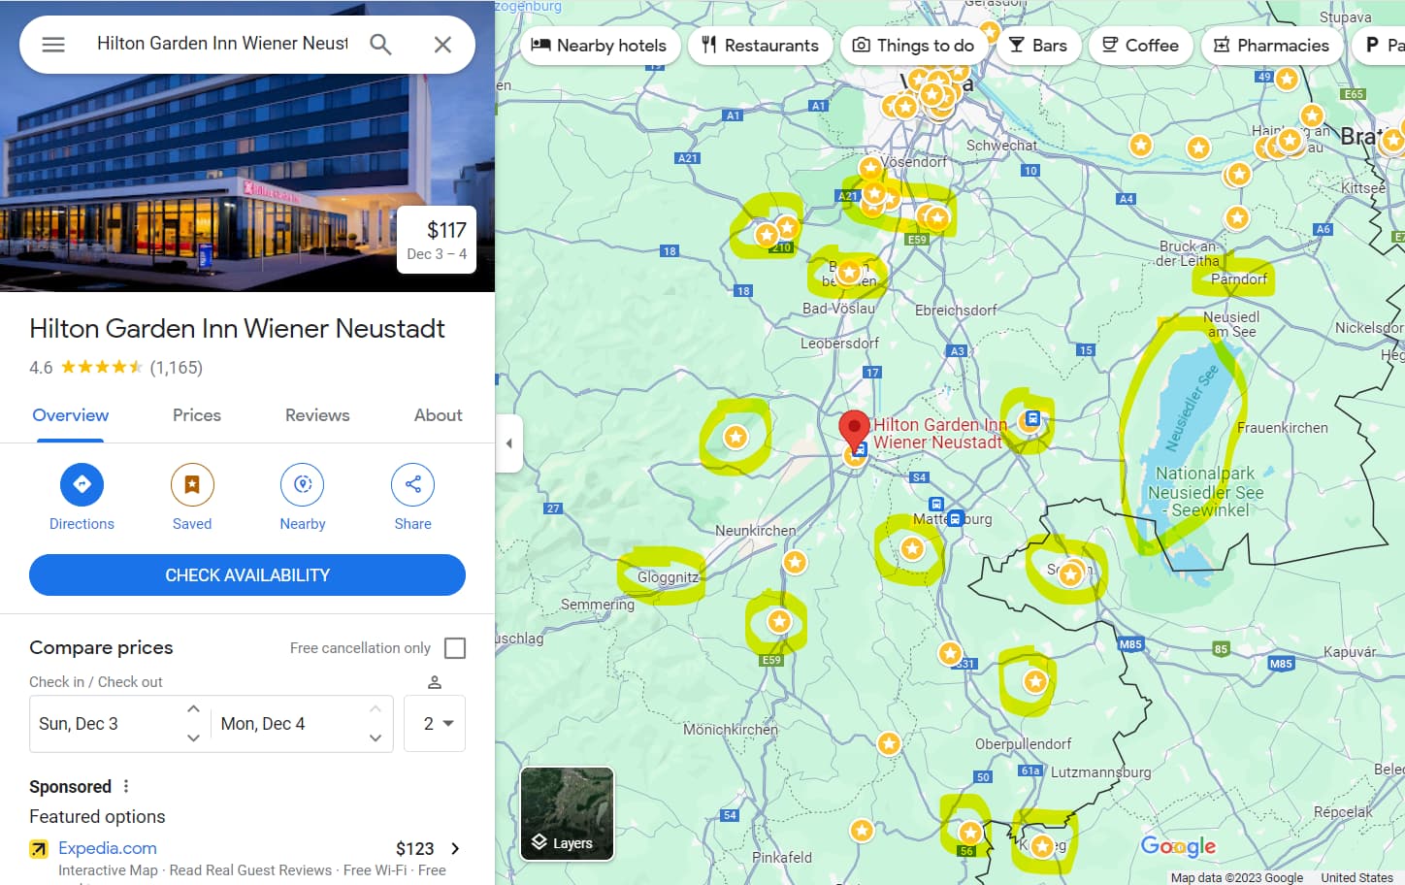Screen dimensions: 1405x885
Task: Clear the search with the X icon
Action: pos(442,45)
